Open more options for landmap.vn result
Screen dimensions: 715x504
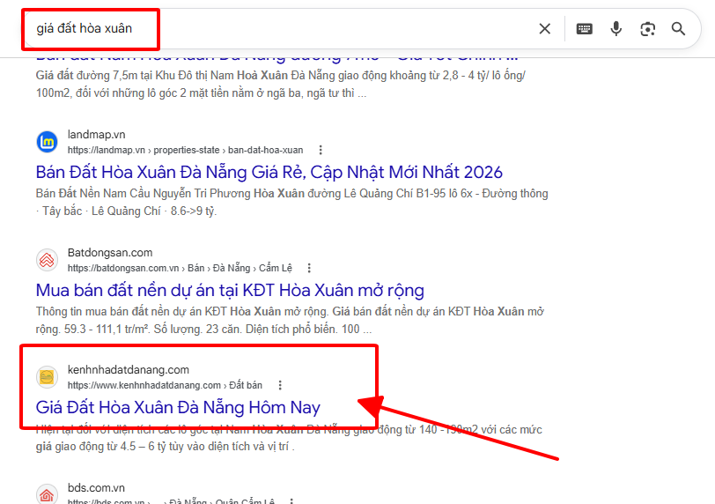[321, 150]
